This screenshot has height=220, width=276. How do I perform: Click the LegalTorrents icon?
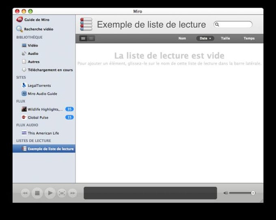[24, 85]
